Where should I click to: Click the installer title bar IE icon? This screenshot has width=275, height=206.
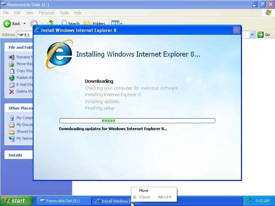(x=37, y=30)
